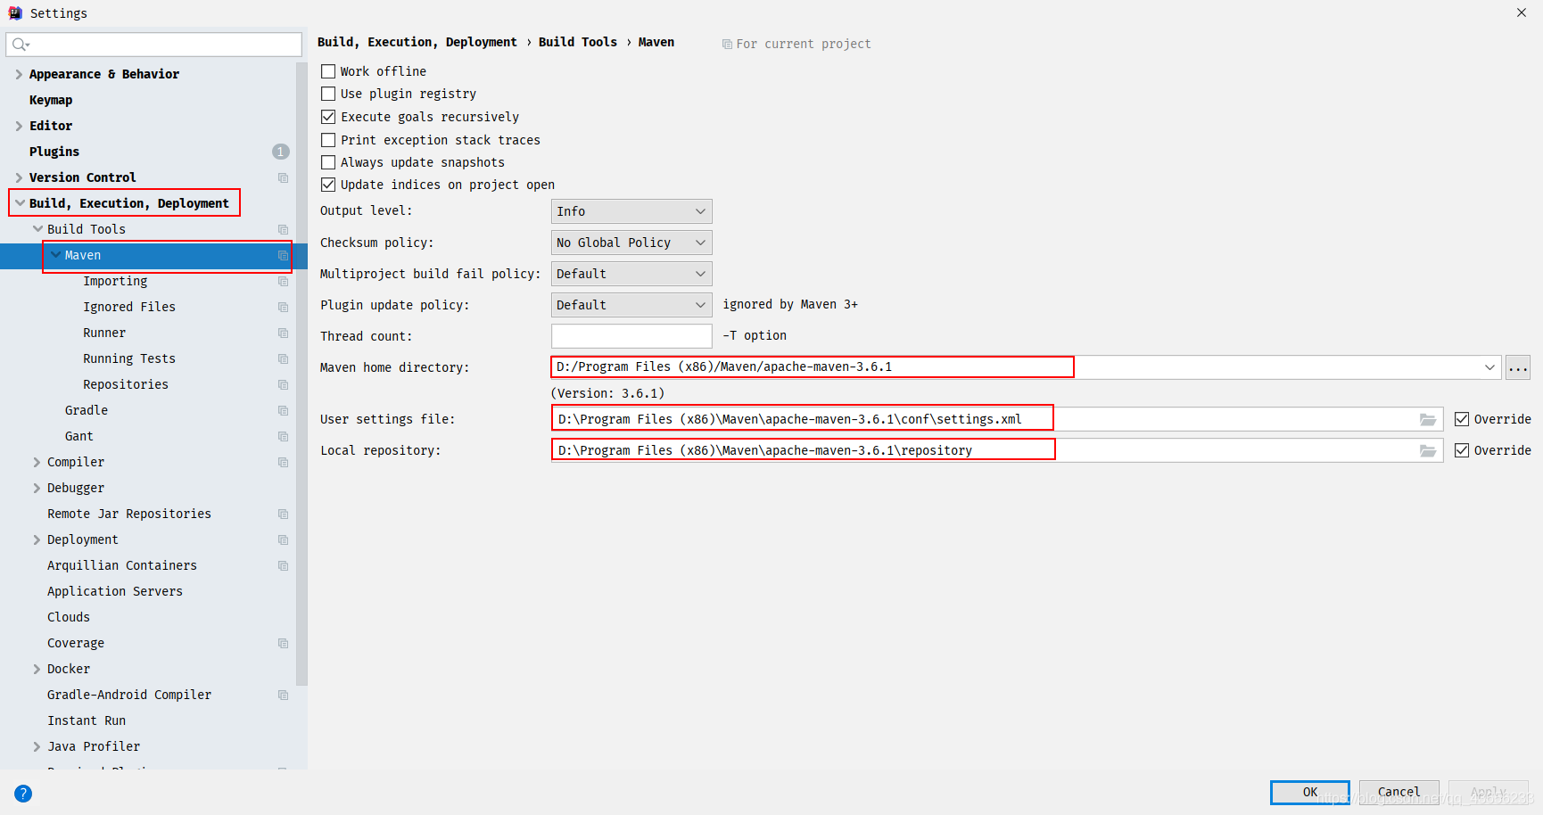Image resolution: width=1543 pixels, height=815 pixels.
Task: Click the settings tree vertical scrollbar
Action: pos(301,374)
